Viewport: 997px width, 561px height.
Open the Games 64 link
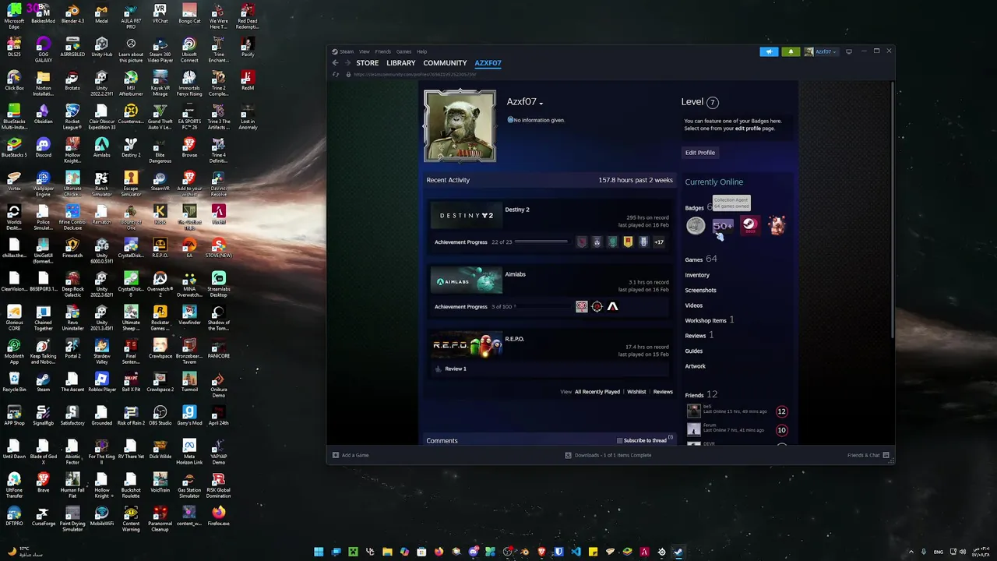[701, 259]
